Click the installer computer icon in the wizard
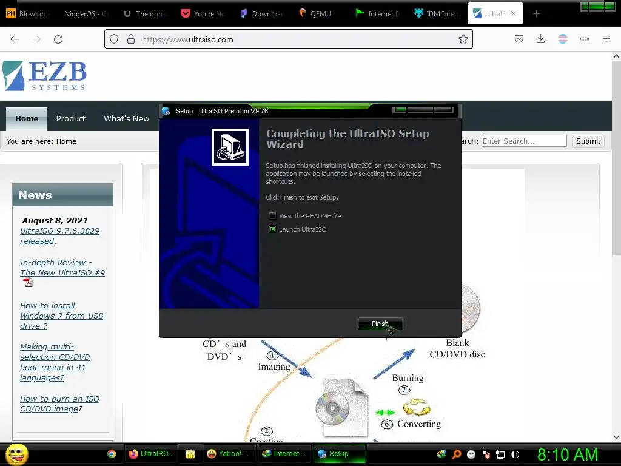 [230, 147]
